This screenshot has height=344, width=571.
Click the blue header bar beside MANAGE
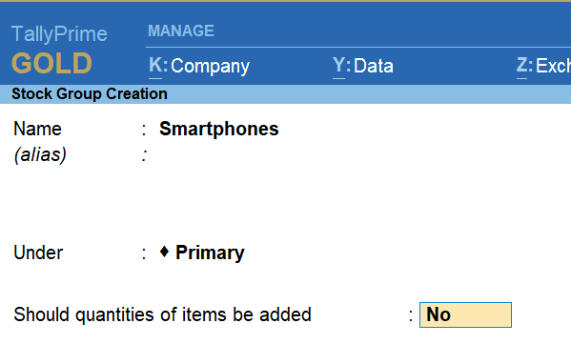pyautogui.click(x=393, y=30)
